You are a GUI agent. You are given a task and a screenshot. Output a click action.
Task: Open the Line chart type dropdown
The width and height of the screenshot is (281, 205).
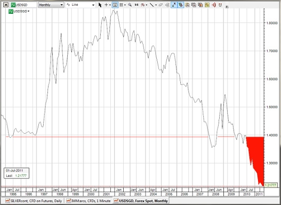81,5
